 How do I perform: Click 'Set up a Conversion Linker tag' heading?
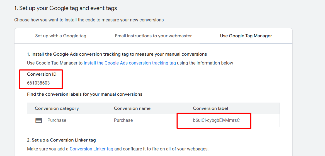pos(61,140)
